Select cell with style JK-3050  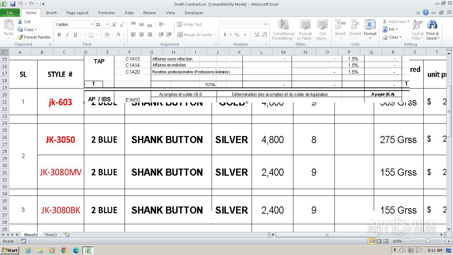tap(61, 140)
